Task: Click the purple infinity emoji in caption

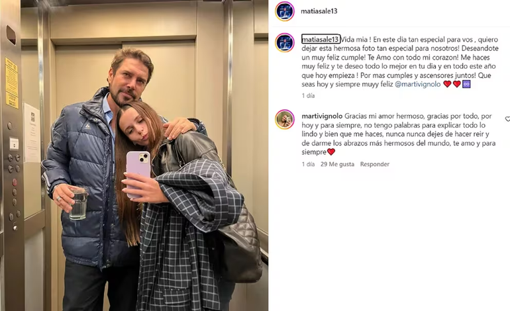Action: (x=466, y=84)
